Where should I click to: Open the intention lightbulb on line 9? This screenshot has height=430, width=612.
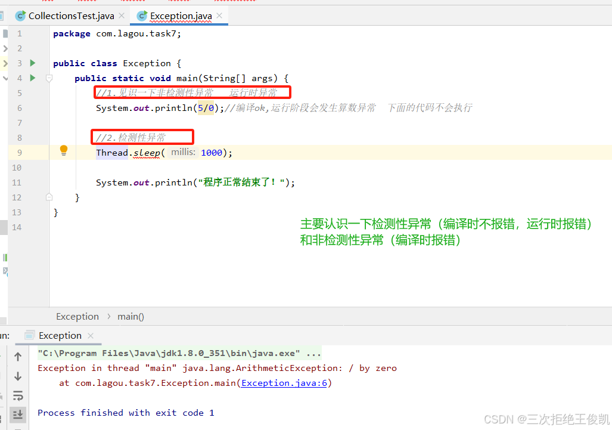click(63, 151)
